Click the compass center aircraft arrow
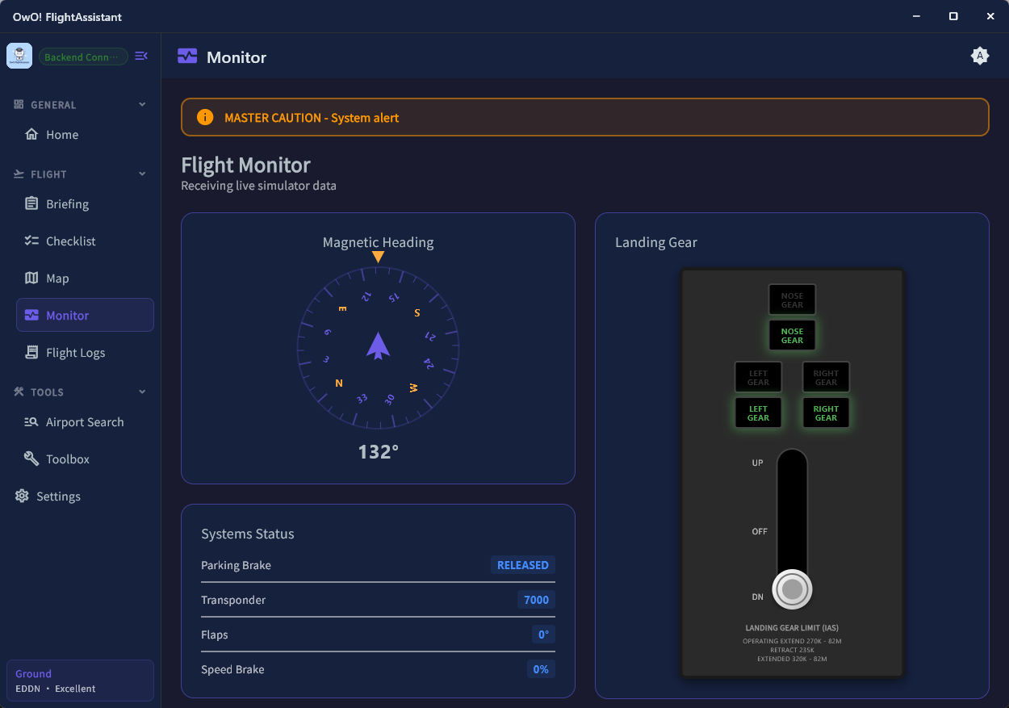Viewport: 1009px width, 708px height. coord(378,345)
